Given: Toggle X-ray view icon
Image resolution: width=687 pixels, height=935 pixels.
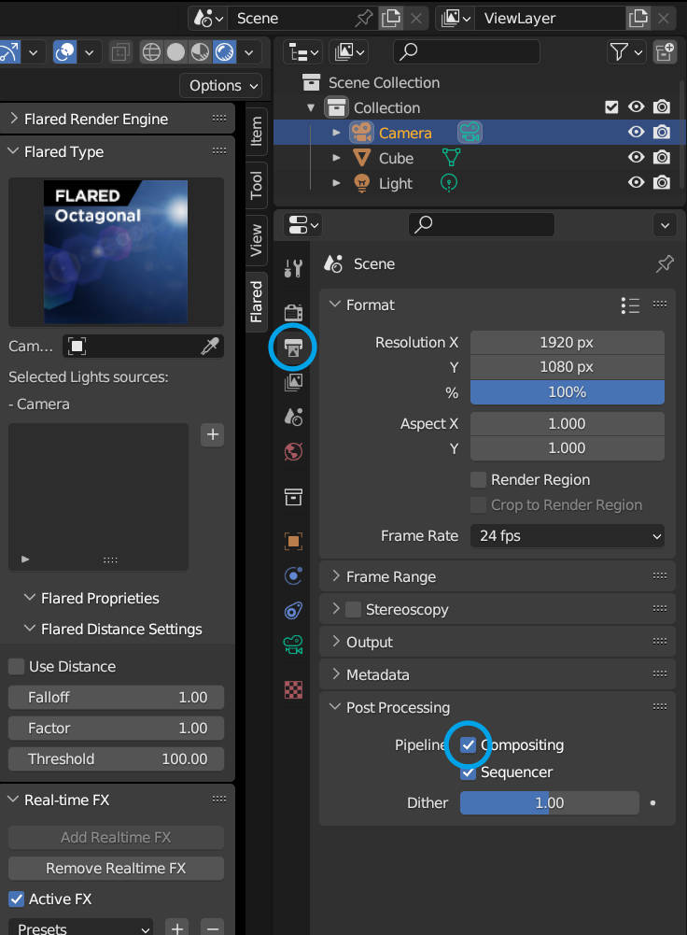Looking at the screenshot, I should (x=120, y=52).
